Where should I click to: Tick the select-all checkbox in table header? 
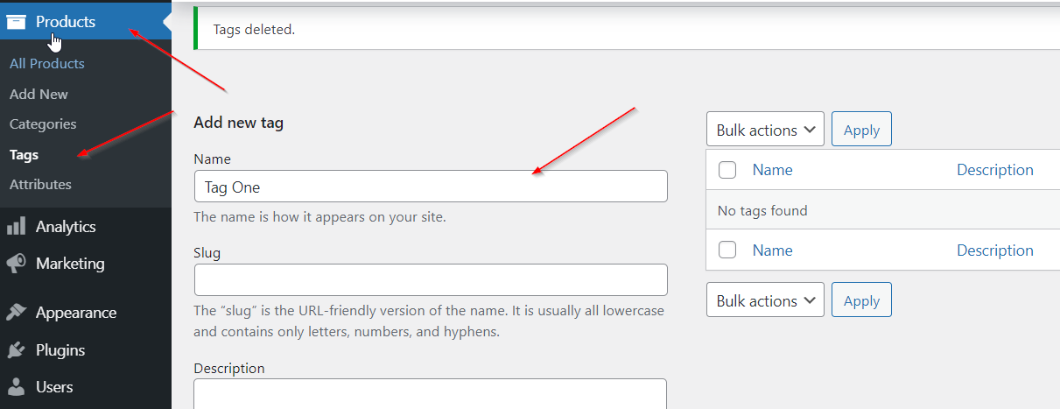[727, 171]
